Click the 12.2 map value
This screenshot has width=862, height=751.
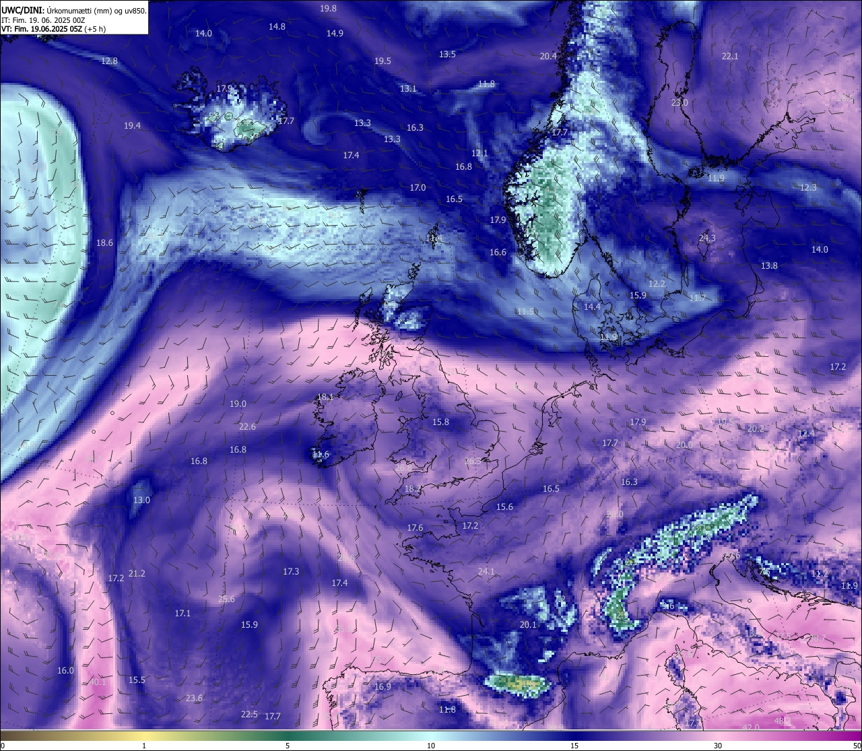click(657, 284)
